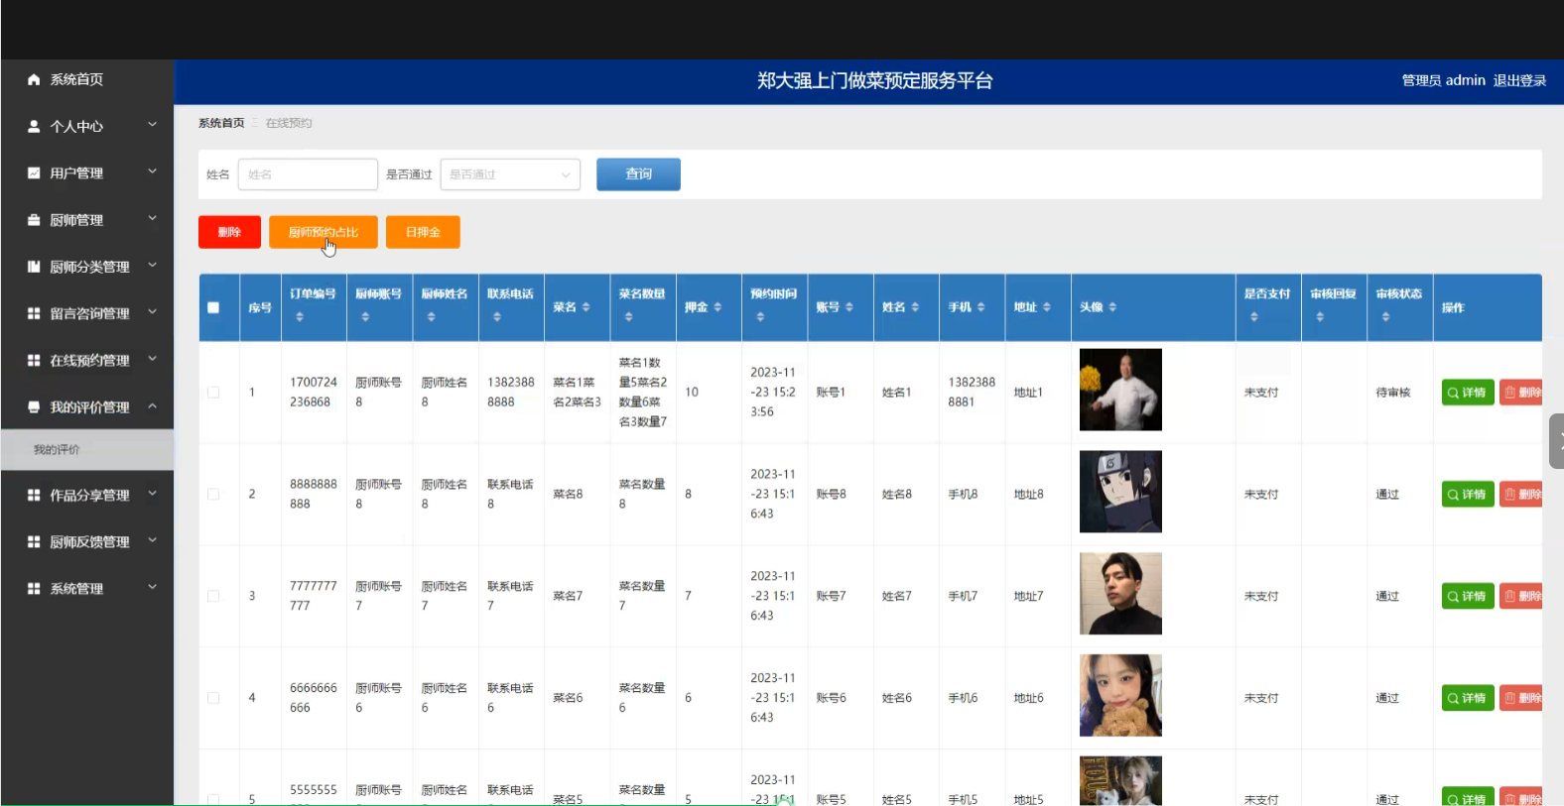Expand 用户管理 sidebar menu
Screen dimensions: 1564x806
click(x=152, y=172)
